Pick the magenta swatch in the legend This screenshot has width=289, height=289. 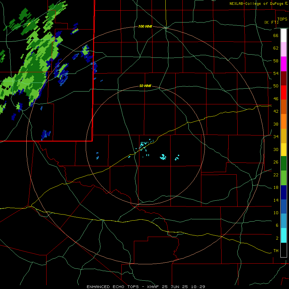tap(284, 64)
